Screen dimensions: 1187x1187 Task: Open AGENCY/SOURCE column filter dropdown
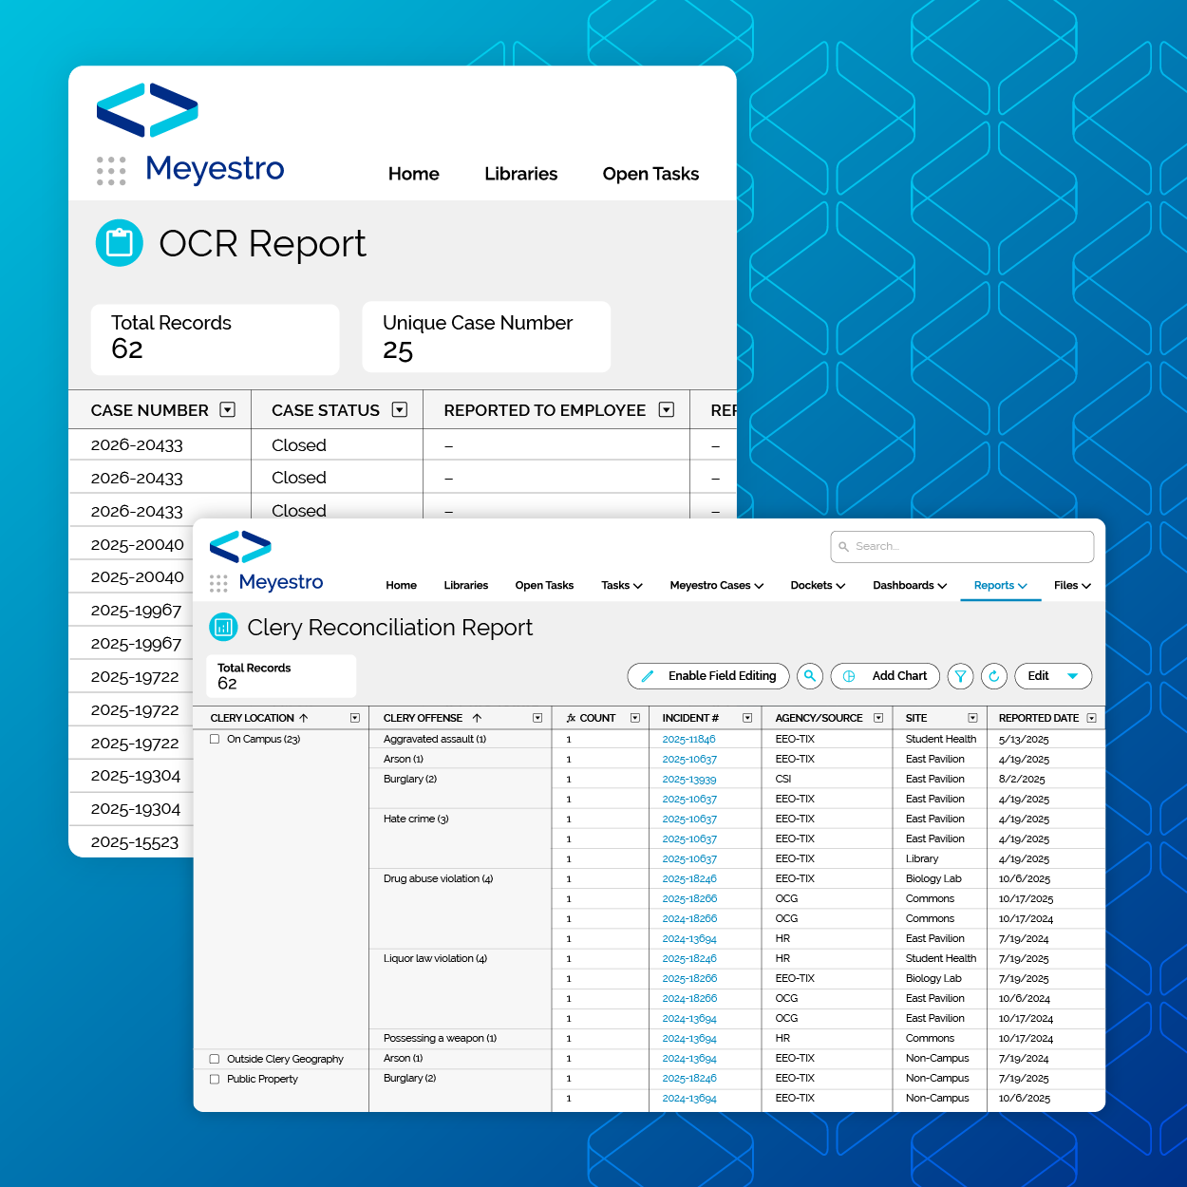[878, 718]
